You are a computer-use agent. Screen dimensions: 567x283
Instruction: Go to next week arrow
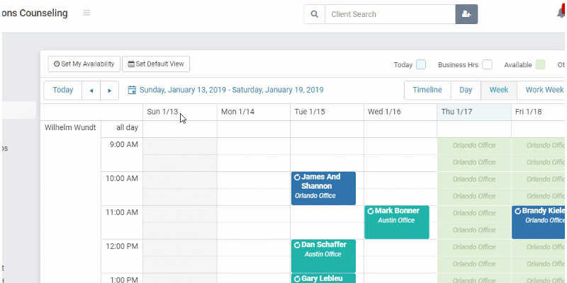pos(110,91)
